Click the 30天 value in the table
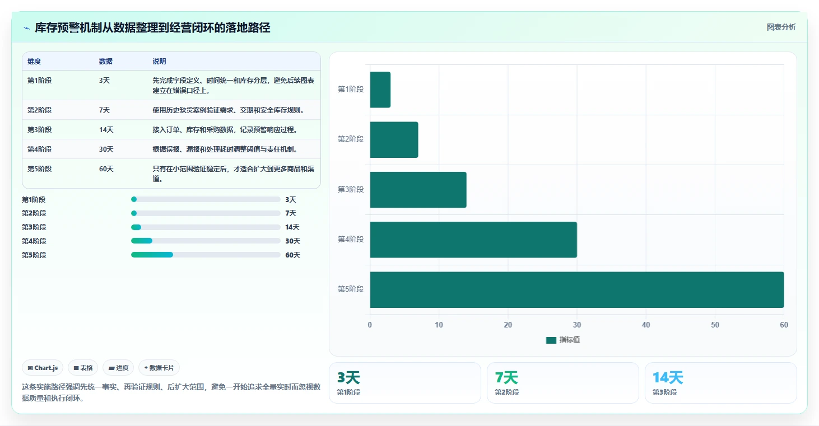The height and width of the screenshot is (426, 819). tap(106, 149)
